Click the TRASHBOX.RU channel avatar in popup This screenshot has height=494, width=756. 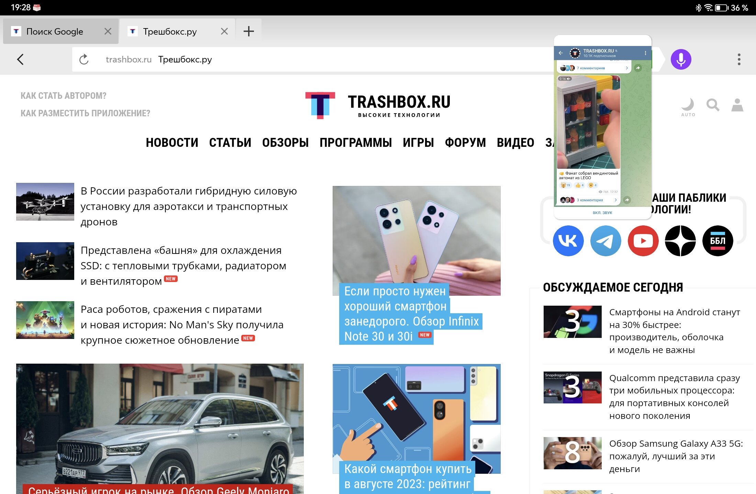click(575, 53)
